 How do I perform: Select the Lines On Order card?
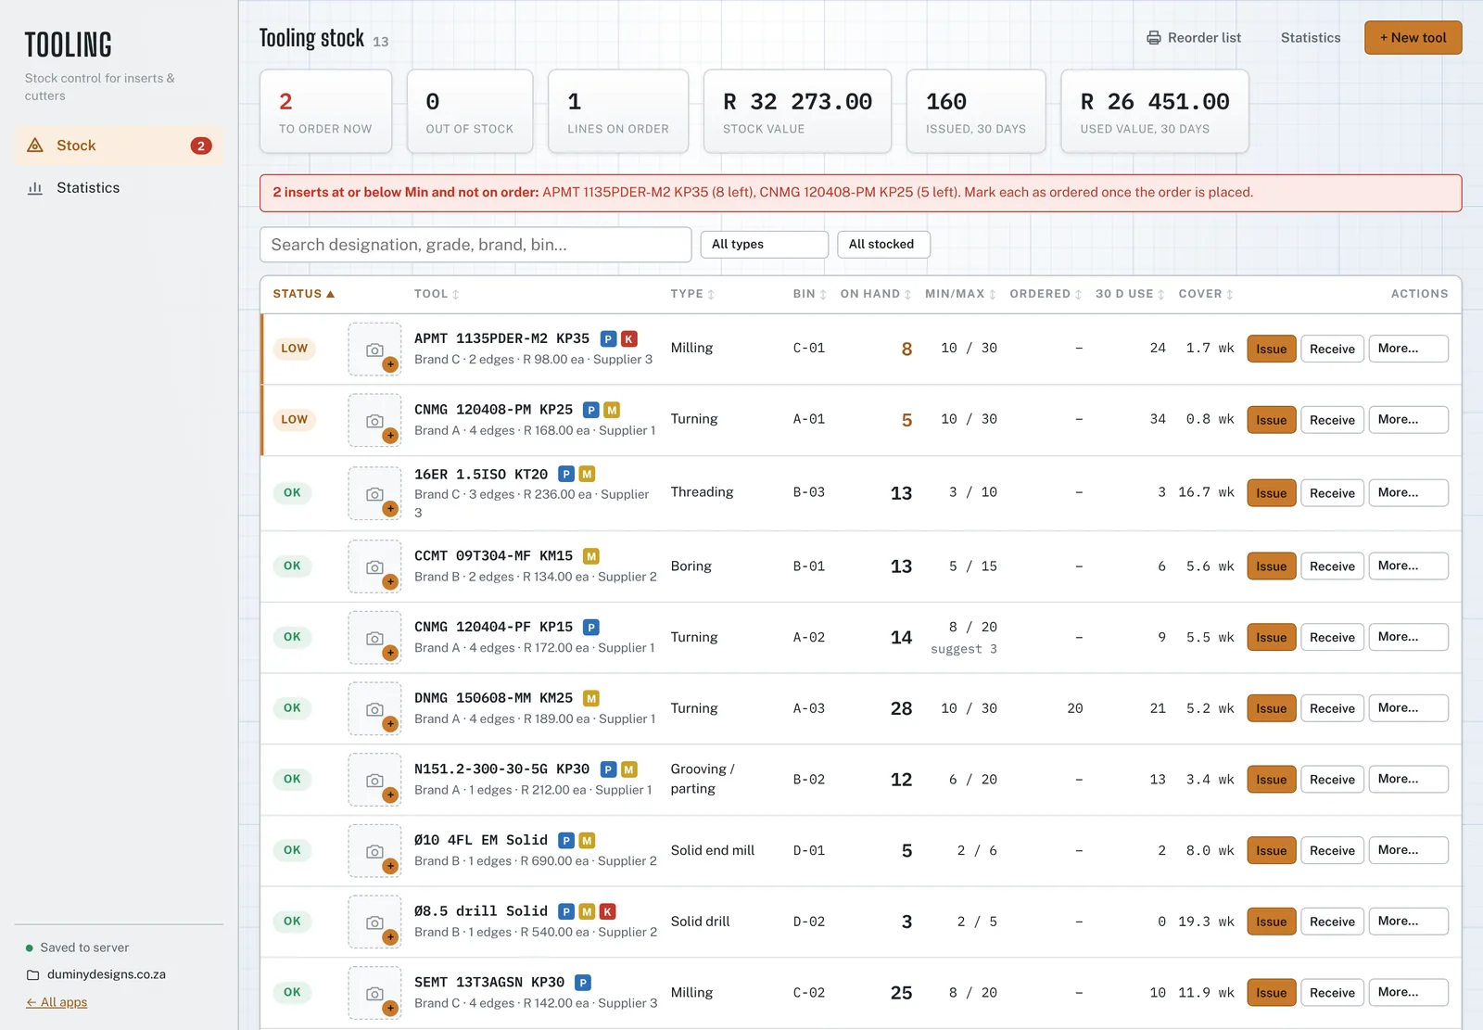coord(617,111)
